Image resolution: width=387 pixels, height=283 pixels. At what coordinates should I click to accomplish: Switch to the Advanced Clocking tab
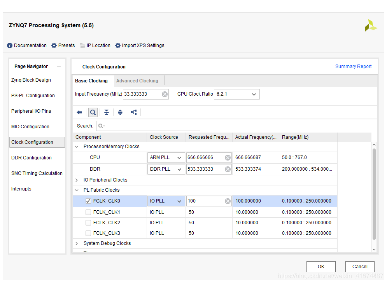(137, 81)
